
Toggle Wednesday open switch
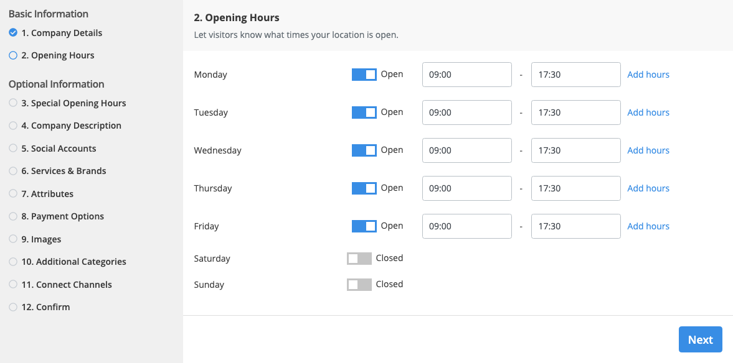(x=364, y=150)
